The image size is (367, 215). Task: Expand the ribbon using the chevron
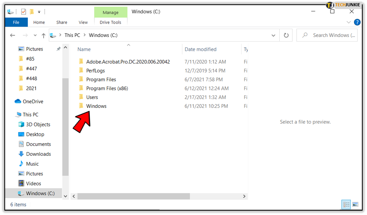pyautogui.click(x=349, y=22)
